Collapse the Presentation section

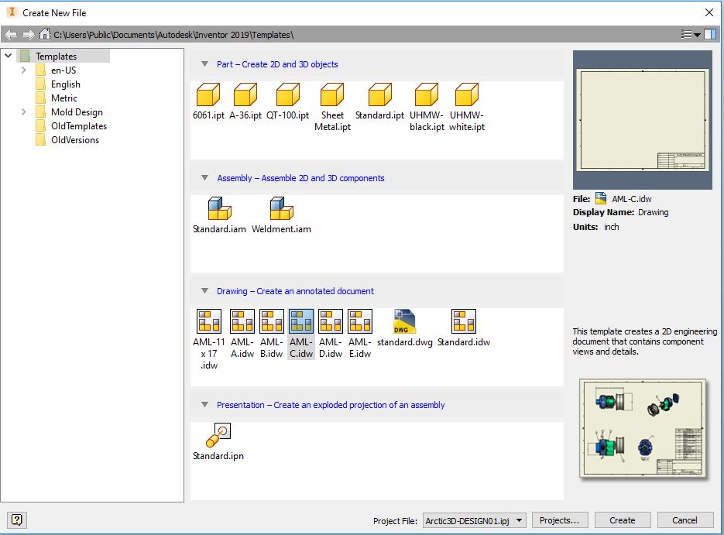pyautogui.click(x=204, y=404)
